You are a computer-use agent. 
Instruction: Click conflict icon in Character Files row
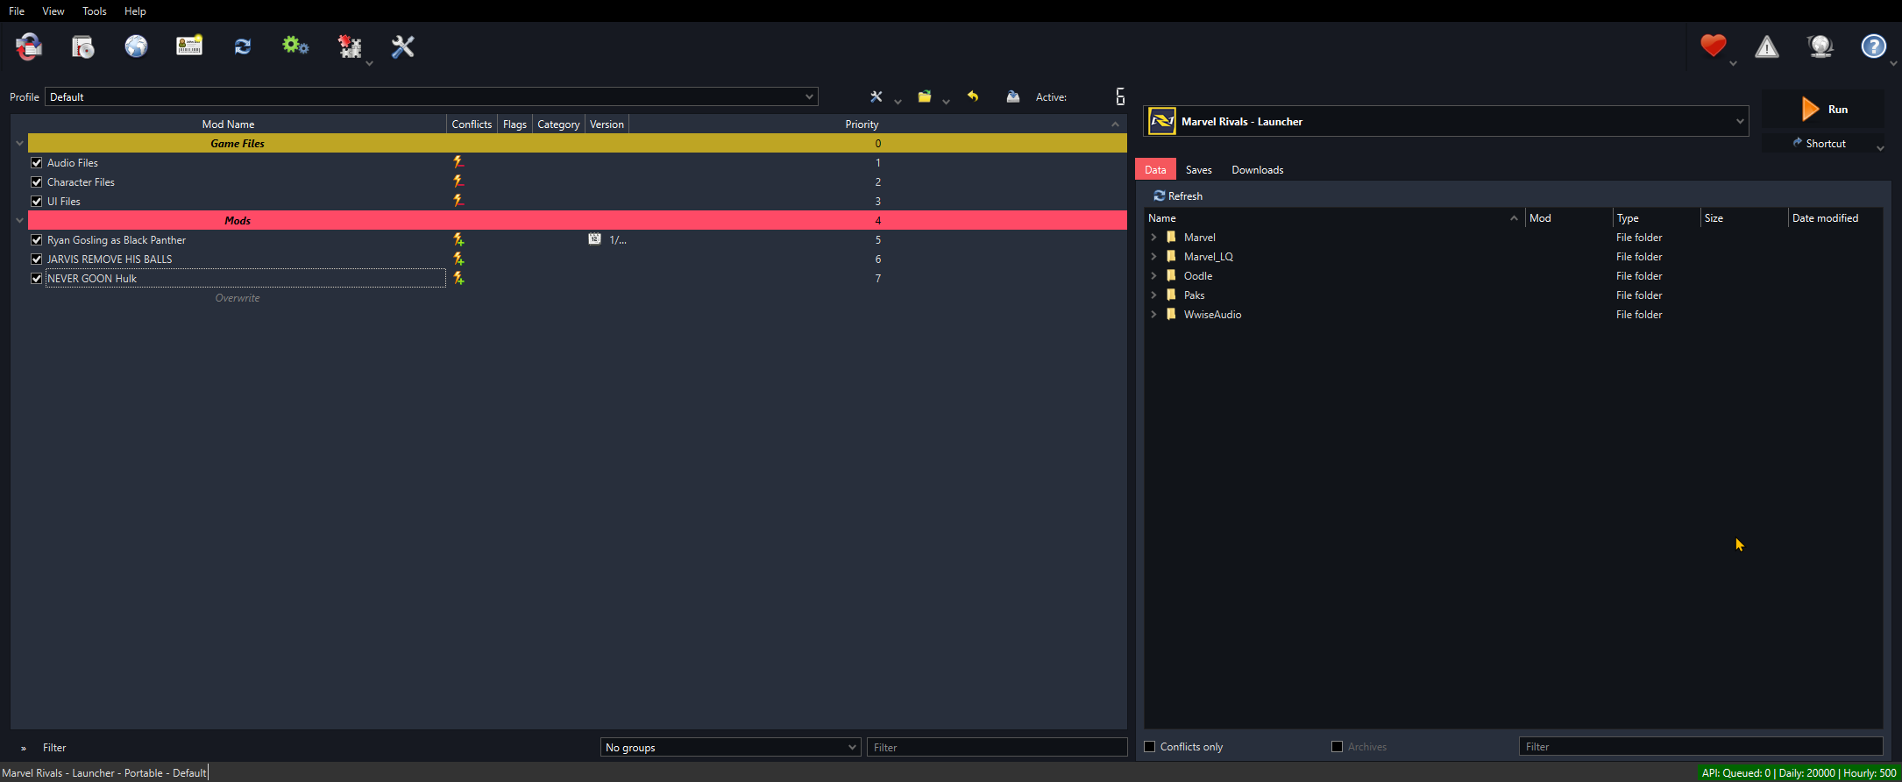click(458, 181)
